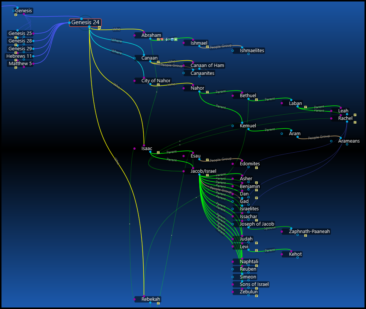Toggle the magenta marker beside Leah
366x309 pixels.
point(331,111)
